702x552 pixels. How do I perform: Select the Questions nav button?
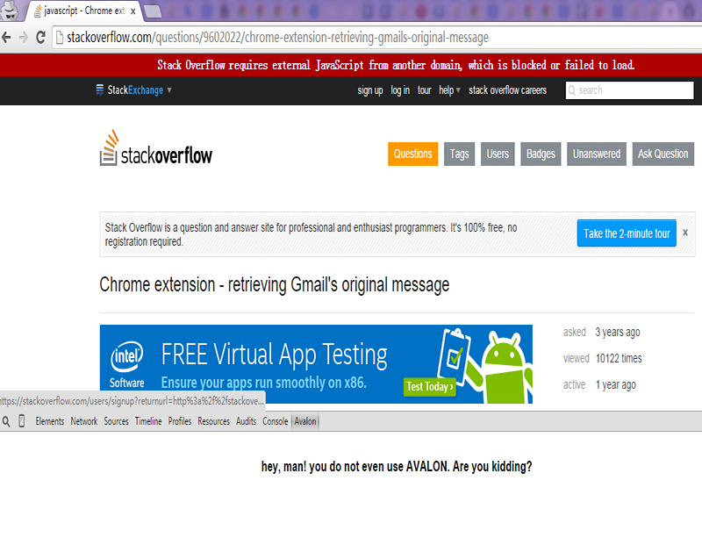click(412, 154)
